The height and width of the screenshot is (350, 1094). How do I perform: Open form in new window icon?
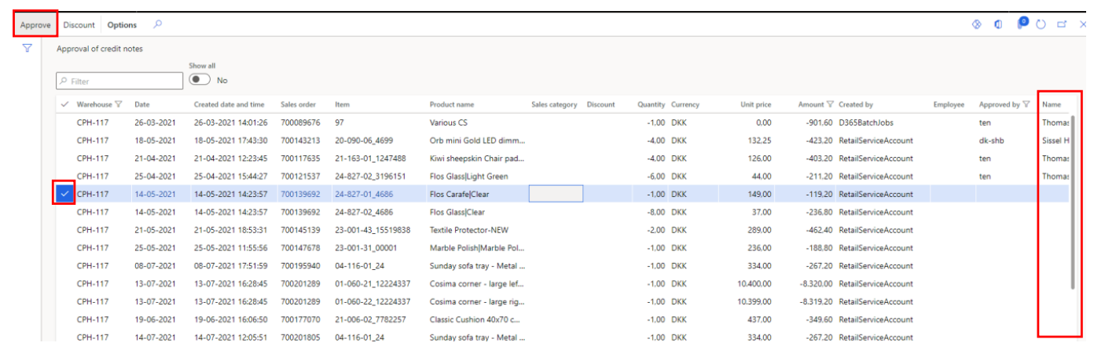click(x=1062, y=24)
